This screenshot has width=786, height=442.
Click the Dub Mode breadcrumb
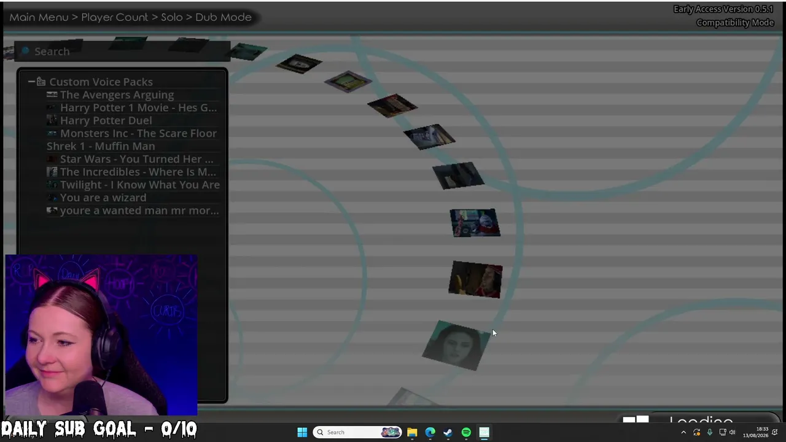pyautogui.click(x=224, y=17)
